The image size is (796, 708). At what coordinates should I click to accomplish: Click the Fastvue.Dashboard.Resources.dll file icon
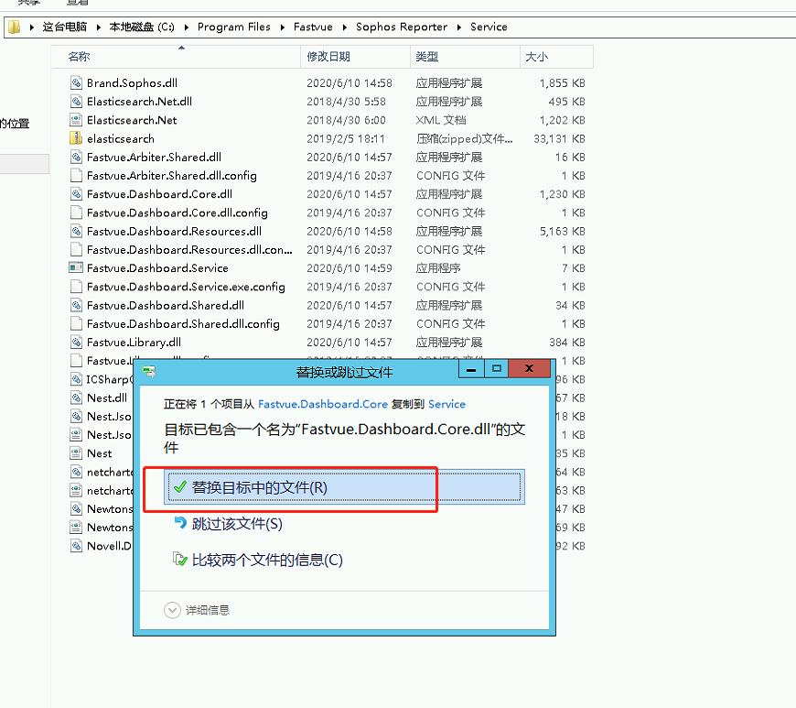click(76, 231)
